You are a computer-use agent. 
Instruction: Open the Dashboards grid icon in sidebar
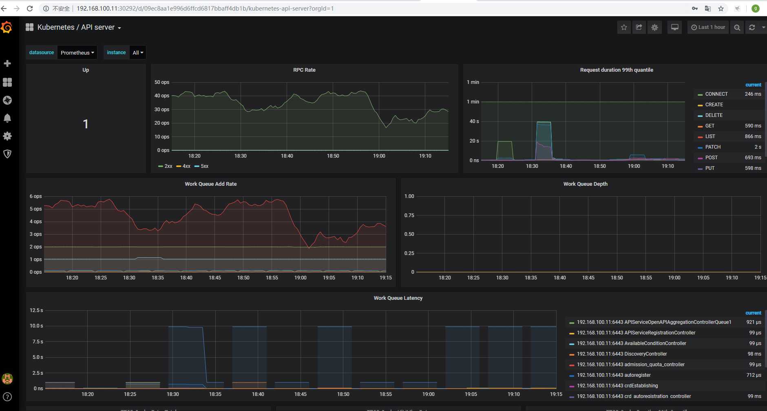(7, 82)
